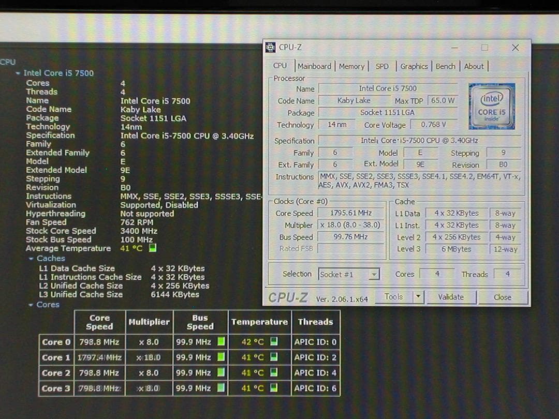Collapse the Cores section
This screenshot has height=419, width=559.
(x=31, y=305)
